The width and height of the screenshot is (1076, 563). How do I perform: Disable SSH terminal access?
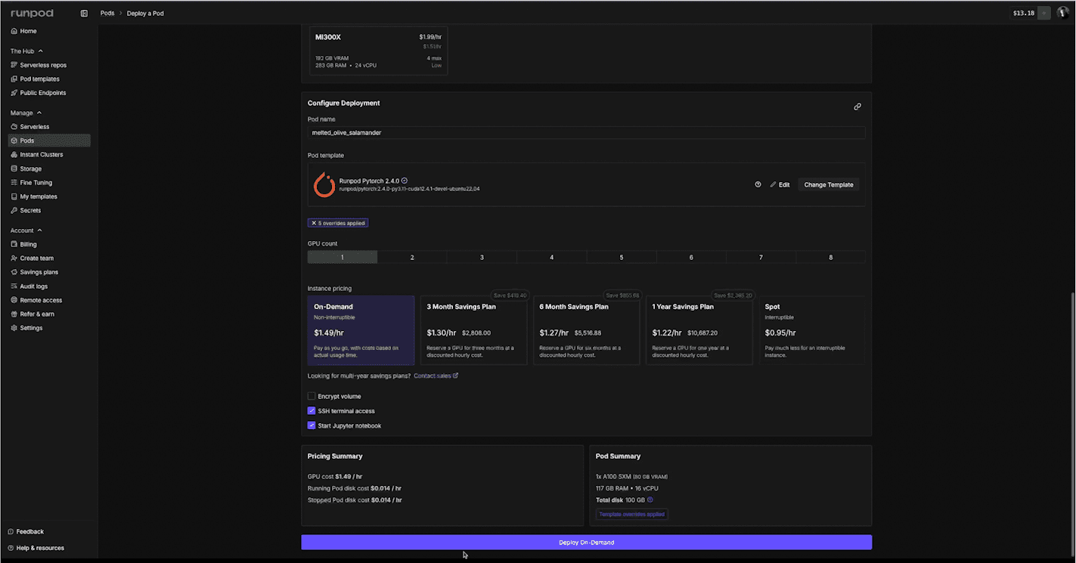click(312, 410)
